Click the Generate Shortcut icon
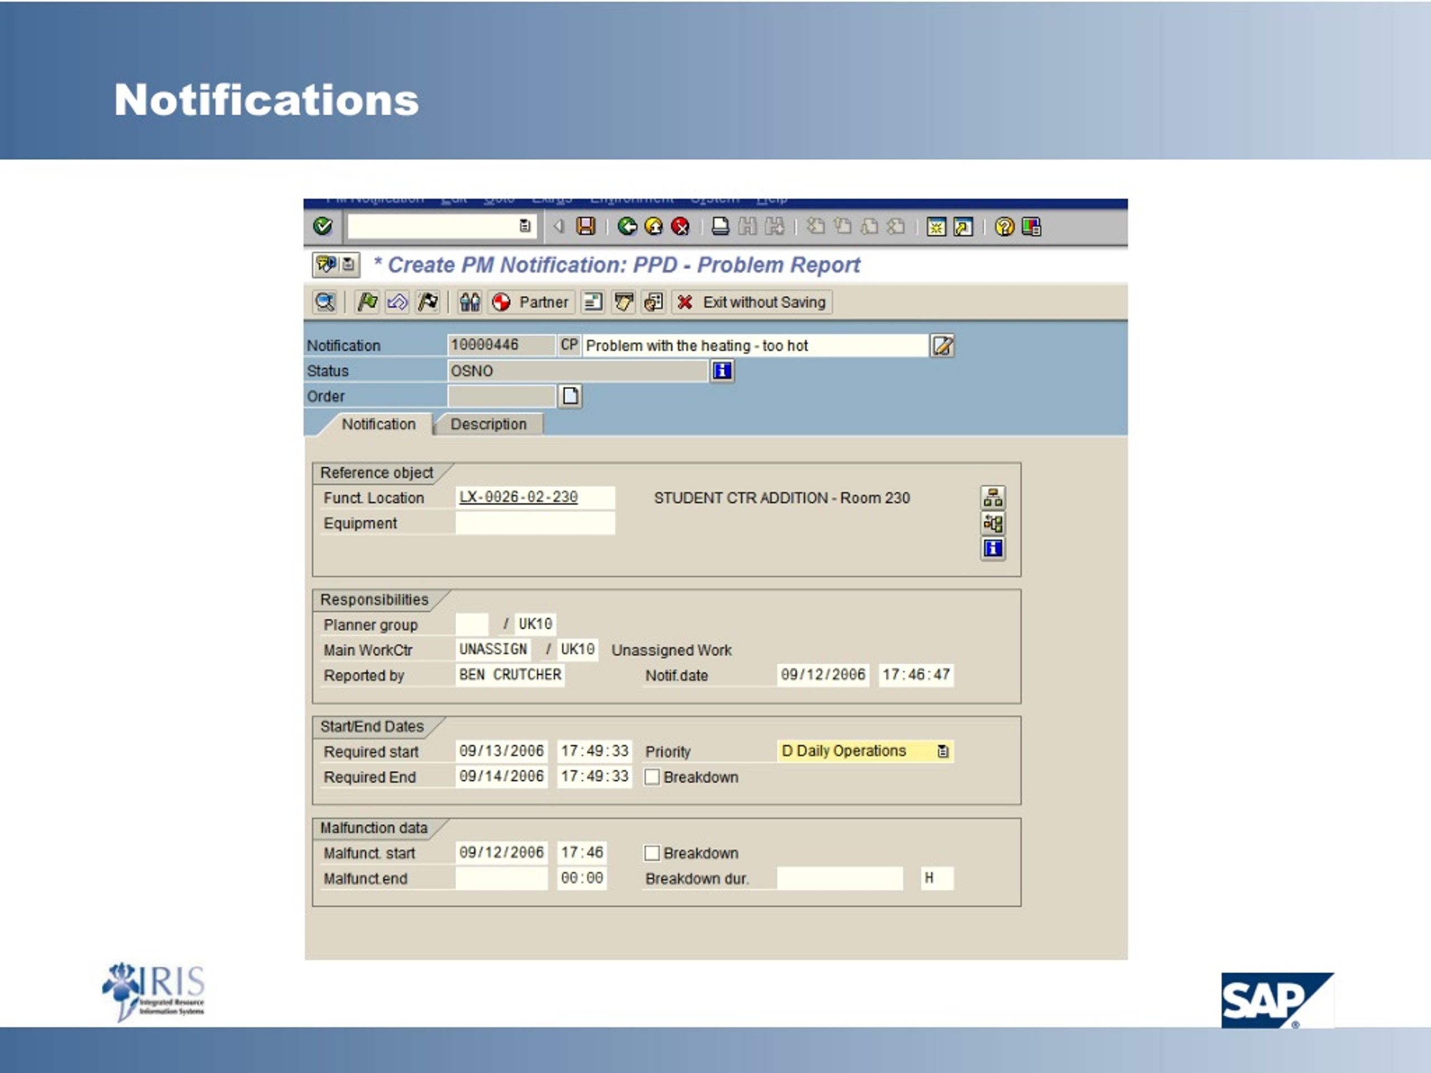This screenshot has width=1431, height=1073. 963,226
